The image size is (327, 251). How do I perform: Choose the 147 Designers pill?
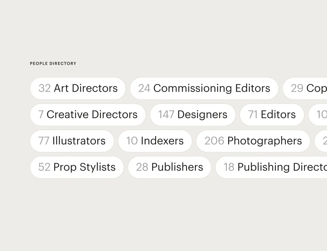(193, 115)
